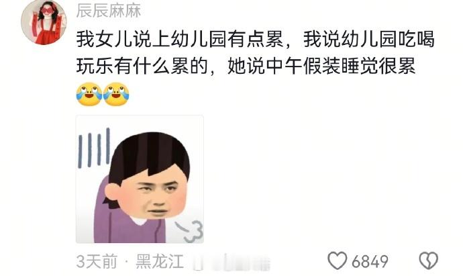Select comment line starting with 我女儿说
The height and width of the screenshot is (276, 463).
[x=256, y=39]
